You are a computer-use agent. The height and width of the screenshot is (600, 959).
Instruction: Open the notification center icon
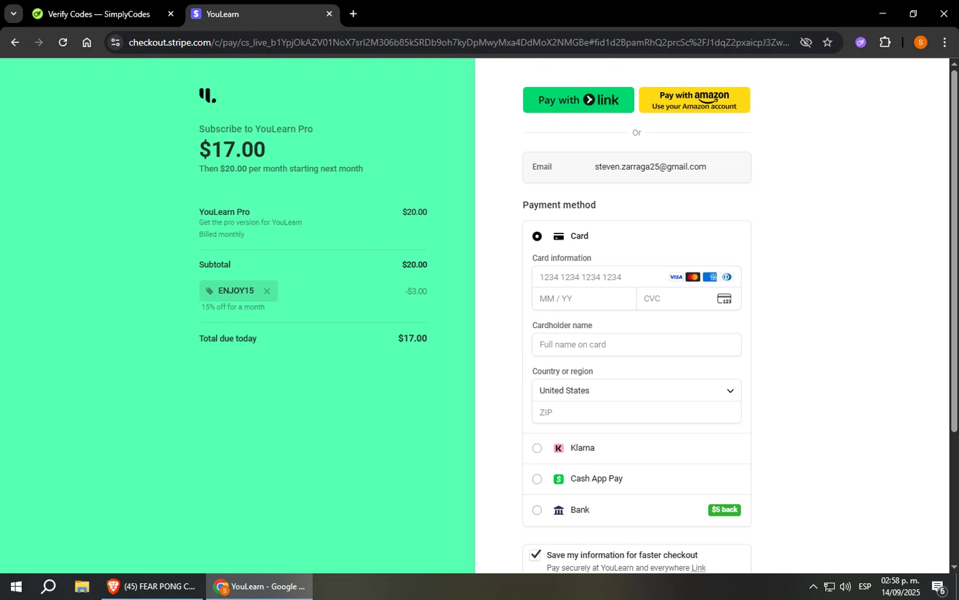pyautogui.click(x=939, y=587)
